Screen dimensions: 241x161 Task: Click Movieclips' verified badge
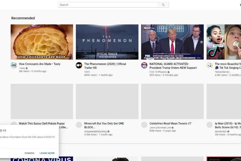(228, 132)
